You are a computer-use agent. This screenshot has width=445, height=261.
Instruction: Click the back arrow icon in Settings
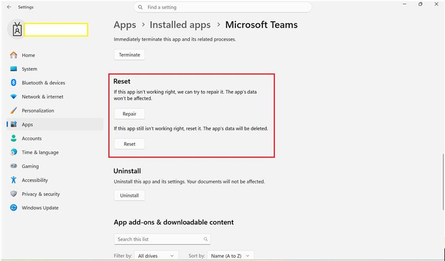point(9,7)
